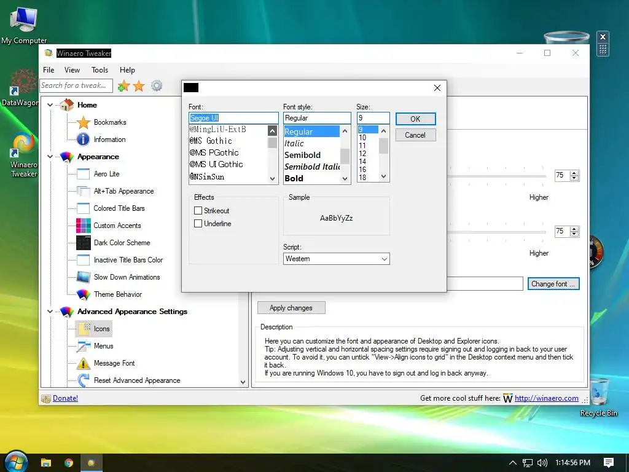Collapse Advanced Appearance Settings tree node

click(x=50, y=312)
